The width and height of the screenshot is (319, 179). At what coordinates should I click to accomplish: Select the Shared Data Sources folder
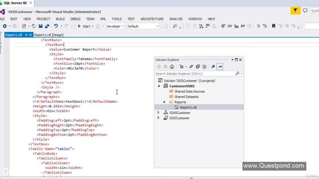[x=190, y=91]
